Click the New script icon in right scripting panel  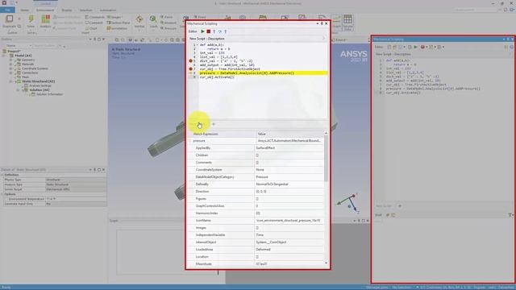point(389,47)
